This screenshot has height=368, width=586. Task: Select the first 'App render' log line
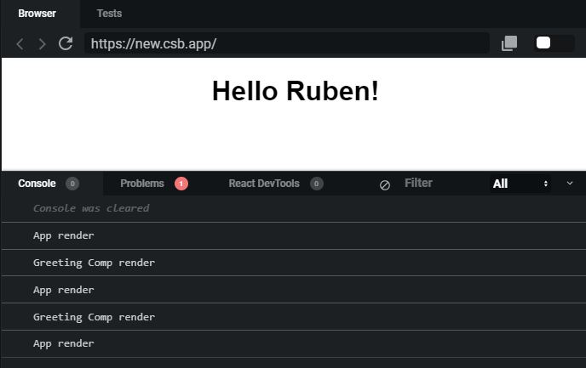coord(294,235)
